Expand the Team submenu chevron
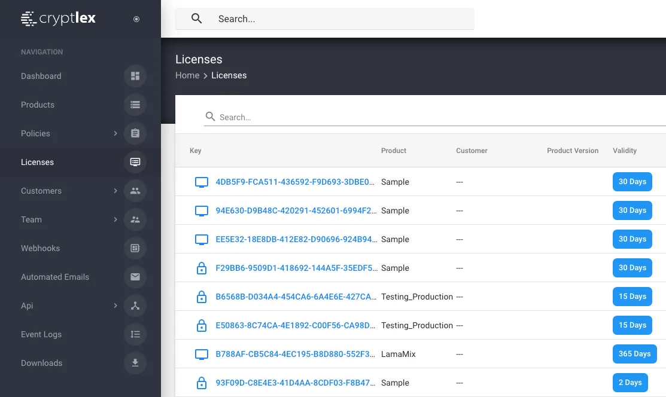The image size is (666, 397). pos(115,219)
